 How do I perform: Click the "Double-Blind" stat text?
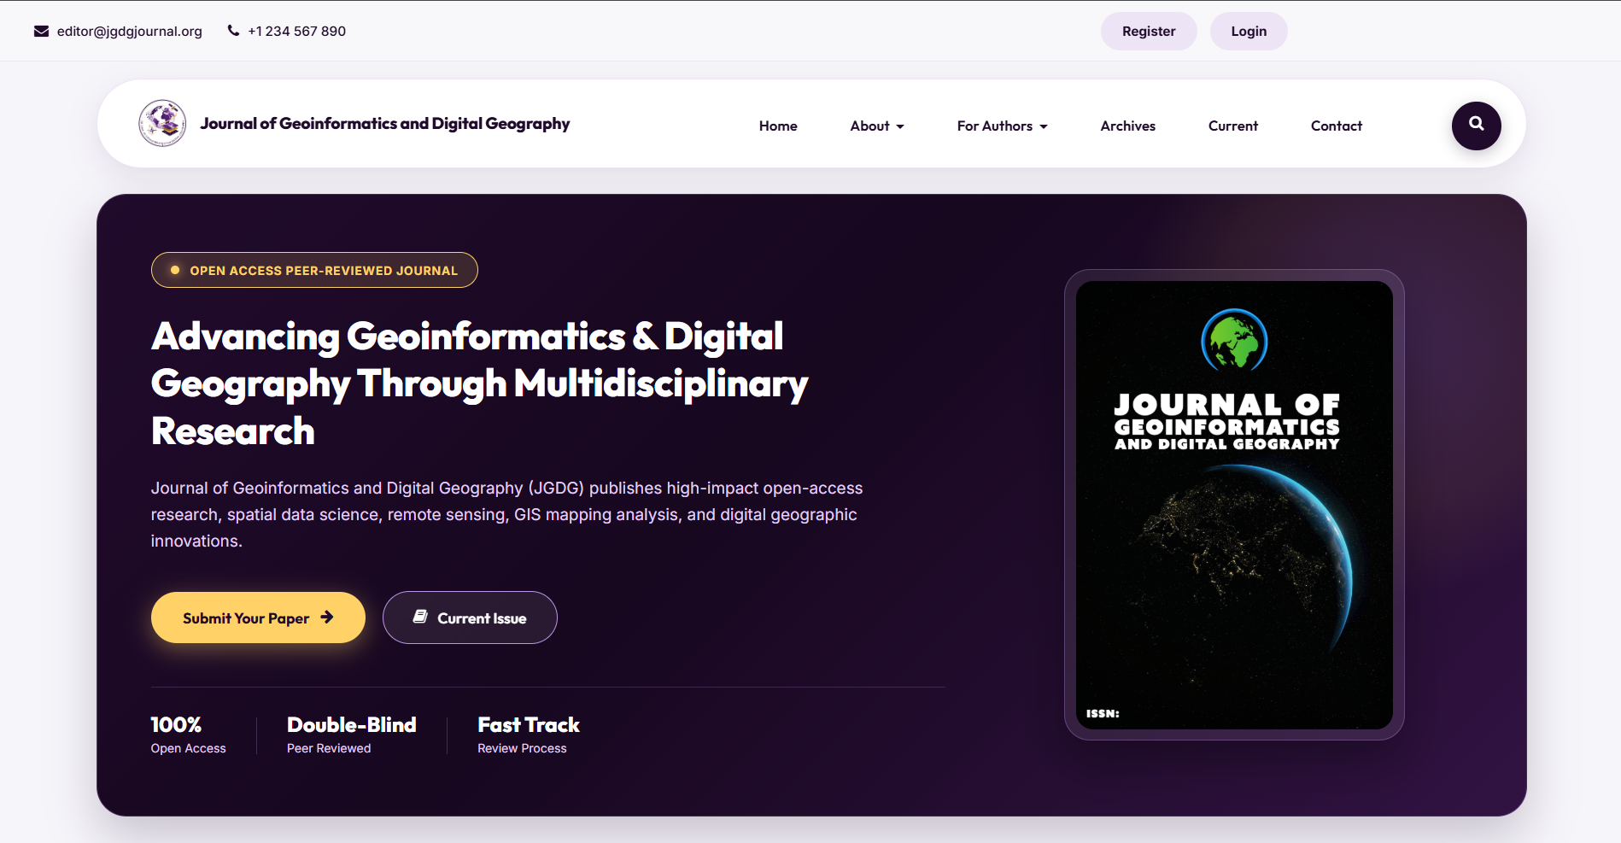click(351, 725)
